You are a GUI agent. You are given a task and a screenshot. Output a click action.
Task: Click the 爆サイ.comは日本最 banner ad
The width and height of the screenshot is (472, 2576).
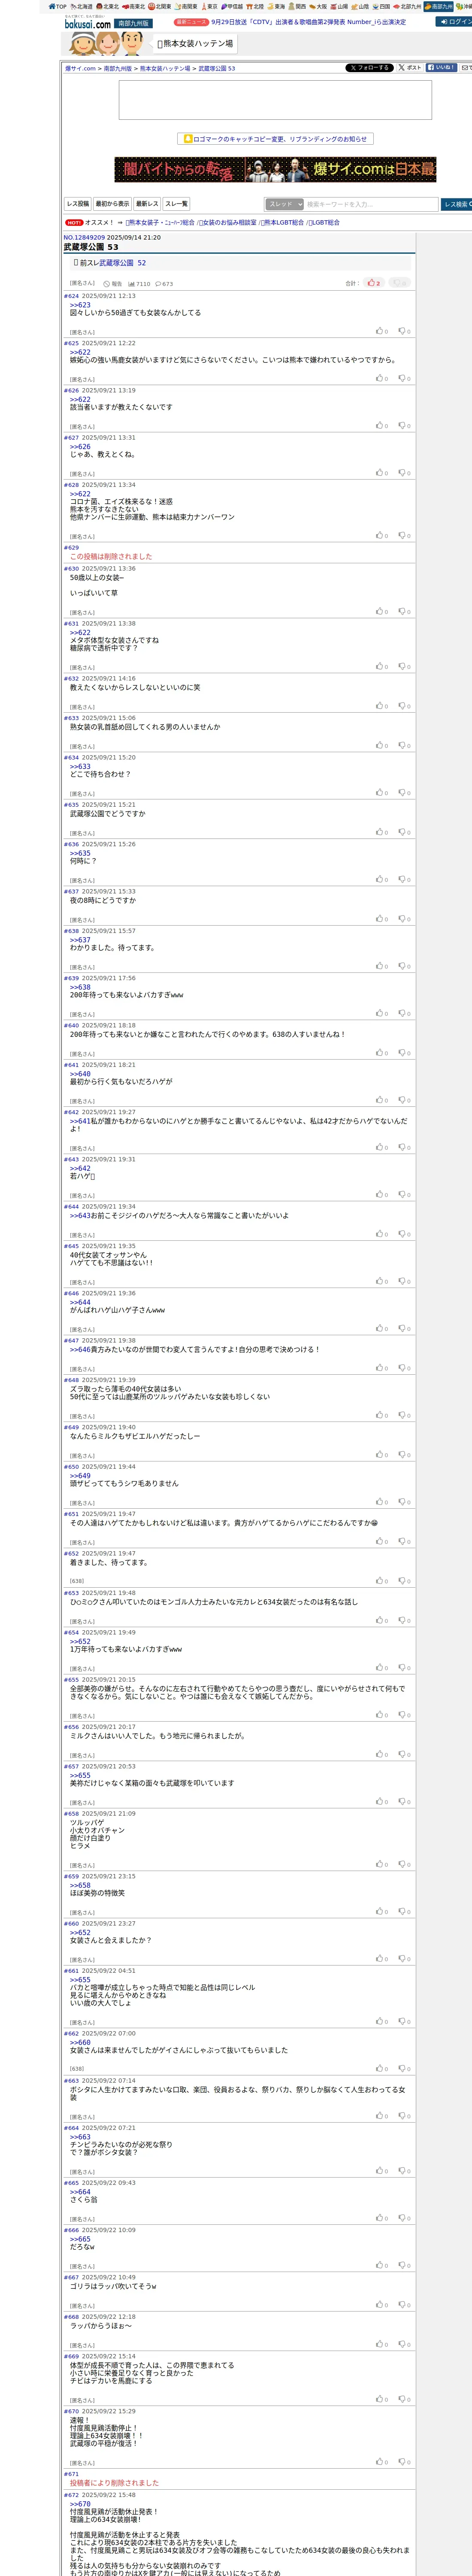pos(275,169)
